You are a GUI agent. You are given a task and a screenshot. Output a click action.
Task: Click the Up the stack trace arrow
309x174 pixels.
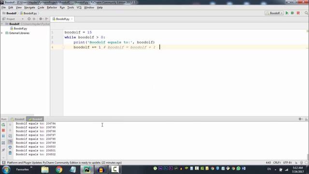click(x=10, y=125)
